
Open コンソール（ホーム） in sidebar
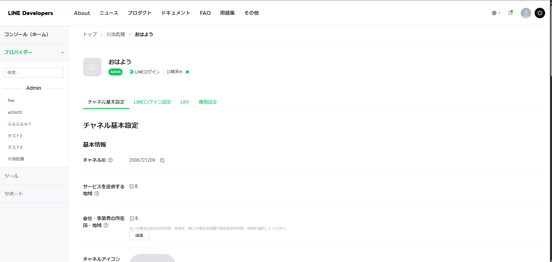pos(34,35)
